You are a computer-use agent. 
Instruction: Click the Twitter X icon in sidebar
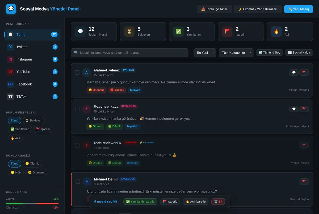point(10,47)
